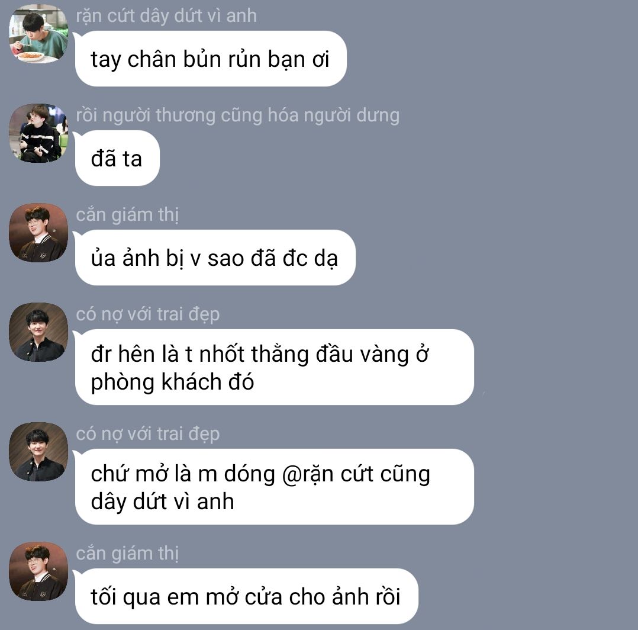Screen dimensions: 638x630
Task: Open avatar beside "chứ mở là m dóng" message
Action: pos(38,452)
